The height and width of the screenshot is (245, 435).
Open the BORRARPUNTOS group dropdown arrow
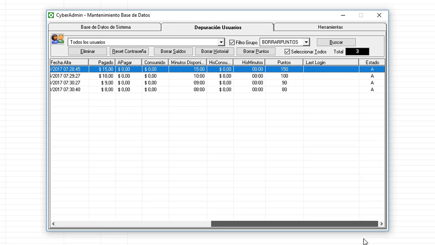(x=306, y=42)
